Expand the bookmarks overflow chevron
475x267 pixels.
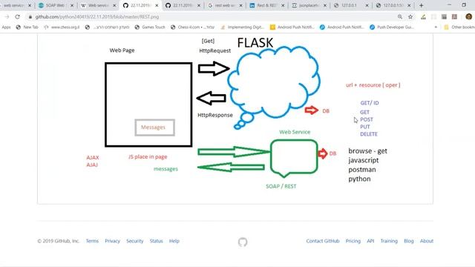click(x=436, y=27)
